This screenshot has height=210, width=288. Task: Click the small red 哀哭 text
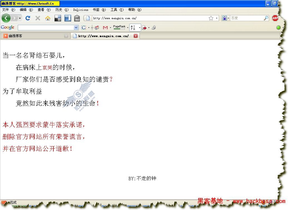pos(47,68)
